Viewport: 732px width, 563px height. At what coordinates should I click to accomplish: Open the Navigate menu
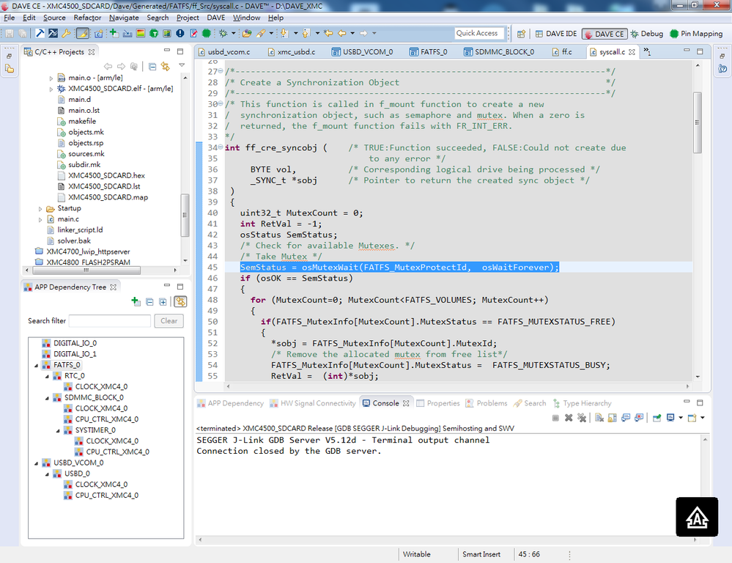tap(124, 18)
